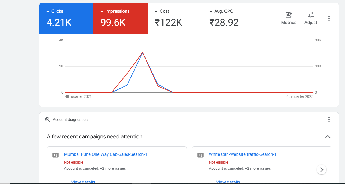Screen dimensions: 345x184
Task: Open the Avg. CPC metric dropdown
Action: click(x=211, y=12)
